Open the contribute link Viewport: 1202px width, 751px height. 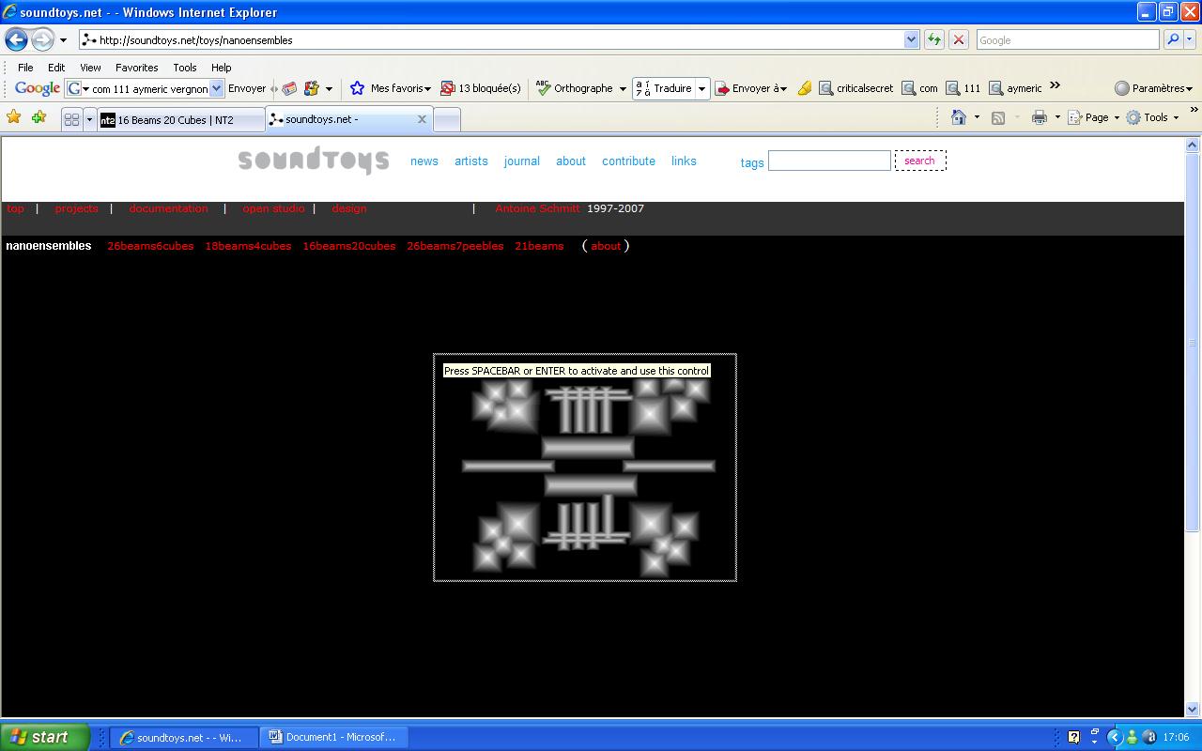click(x=628, y=161)
